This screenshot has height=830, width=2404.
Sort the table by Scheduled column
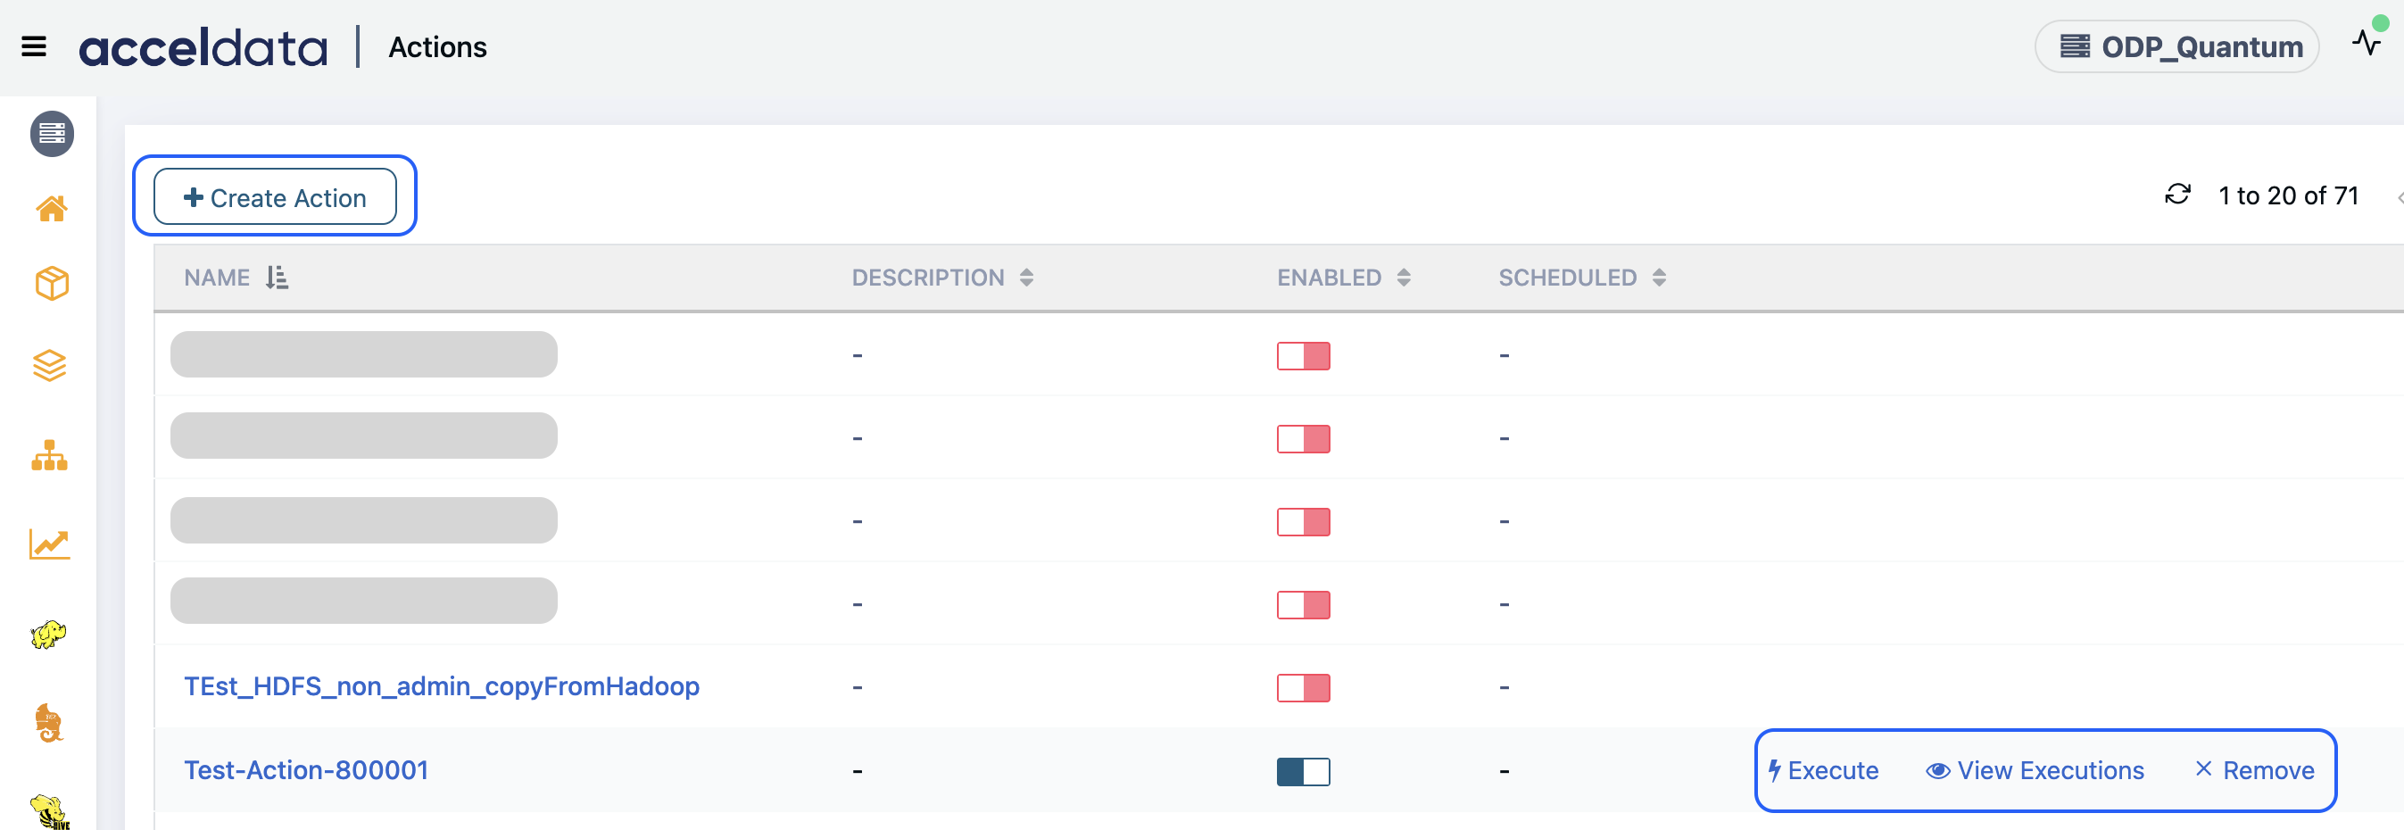[x=1658, y=278]
